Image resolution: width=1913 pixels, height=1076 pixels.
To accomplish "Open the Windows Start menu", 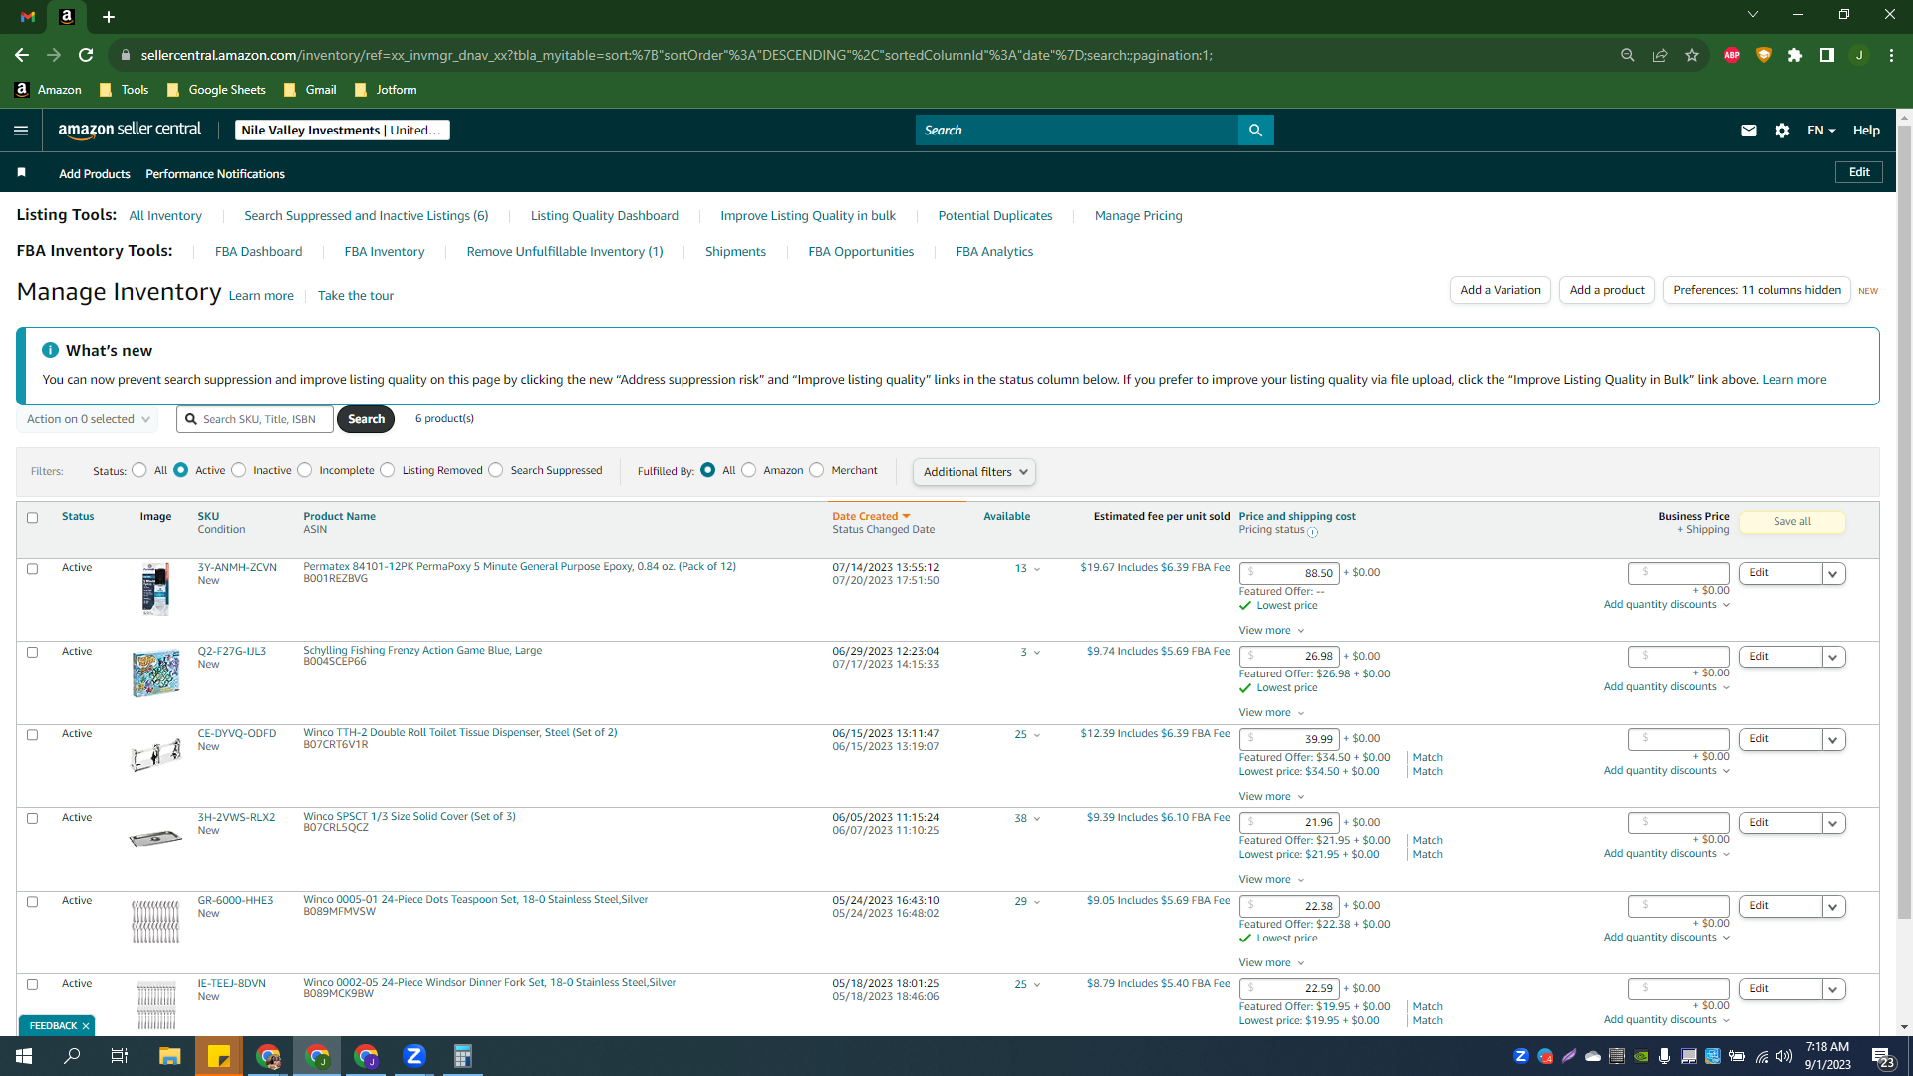I will tap(24, 1056).
